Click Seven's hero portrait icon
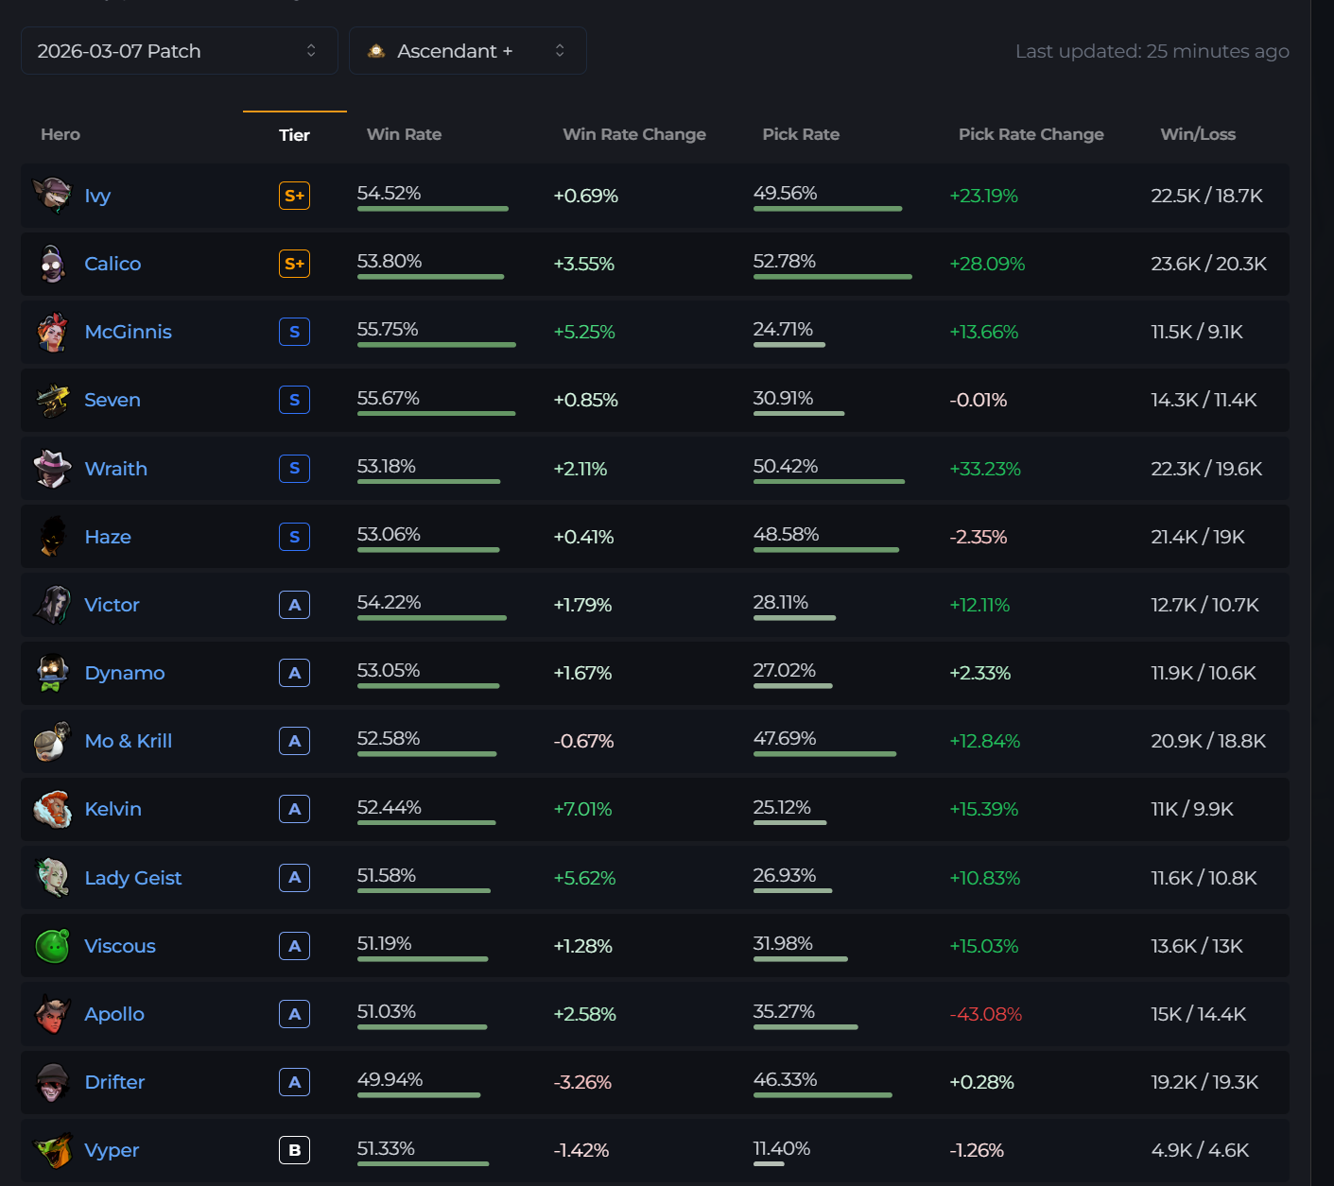The width and height of the screenshot is (1334, 1186). [52, 400]
